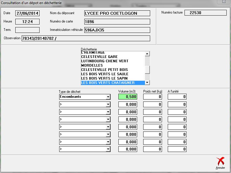Image resolution: width=231 pixels, height=173 pixels.
Task: Click the empty Term. field
Action: click(x=27, y=30)
